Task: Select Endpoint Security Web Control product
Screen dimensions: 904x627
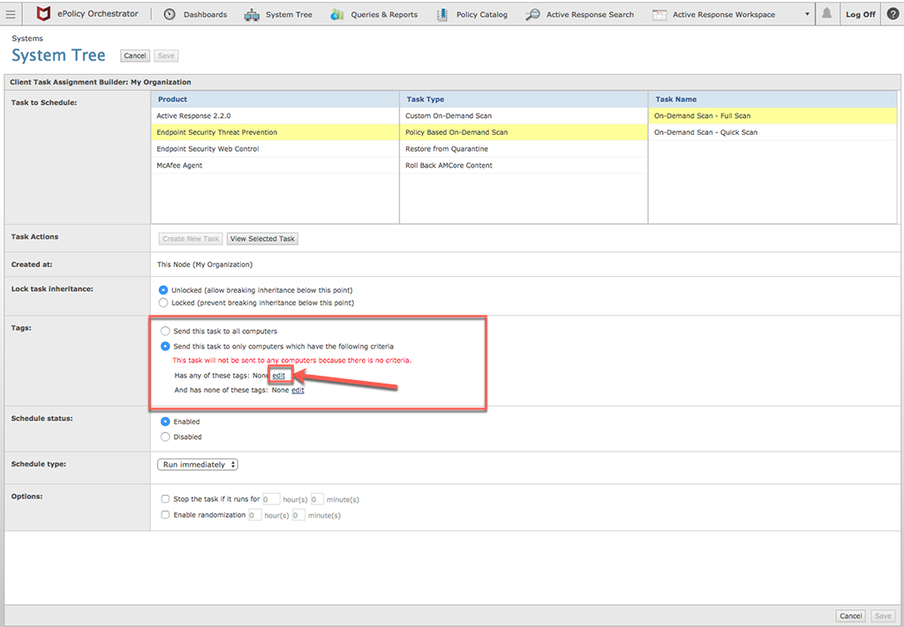Action: pyautogui.click(x=275, y=148)
